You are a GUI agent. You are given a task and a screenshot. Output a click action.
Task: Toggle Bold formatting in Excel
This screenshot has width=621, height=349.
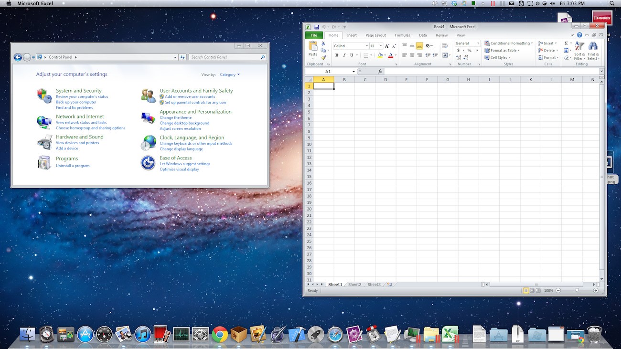337,55
